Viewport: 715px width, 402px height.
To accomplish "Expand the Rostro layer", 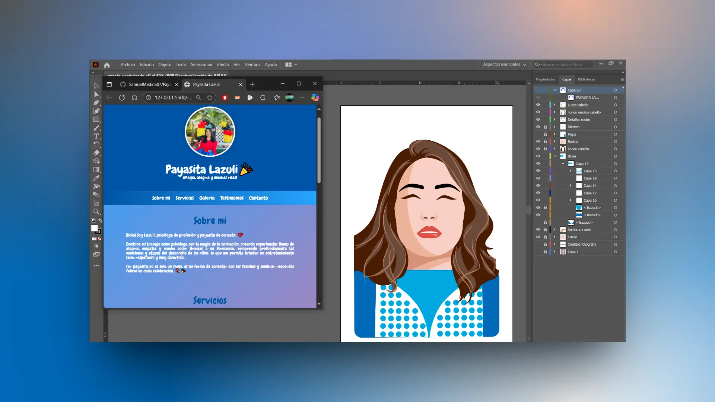I will coord(554,141).
